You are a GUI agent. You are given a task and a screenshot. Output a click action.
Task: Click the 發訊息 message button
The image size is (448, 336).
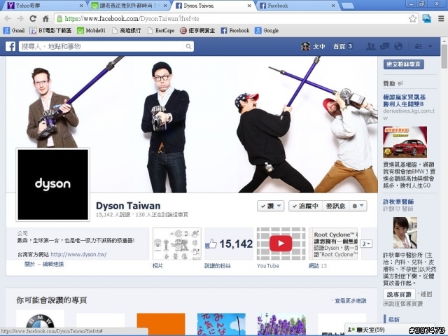(x=336, y=206)
